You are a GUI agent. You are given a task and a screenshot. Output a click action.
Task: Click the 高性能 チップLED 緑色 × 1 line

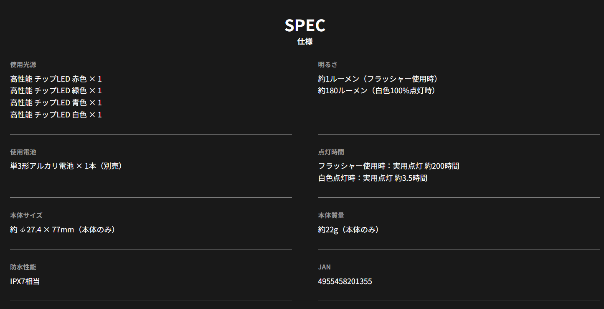click(x=56, y=91)
